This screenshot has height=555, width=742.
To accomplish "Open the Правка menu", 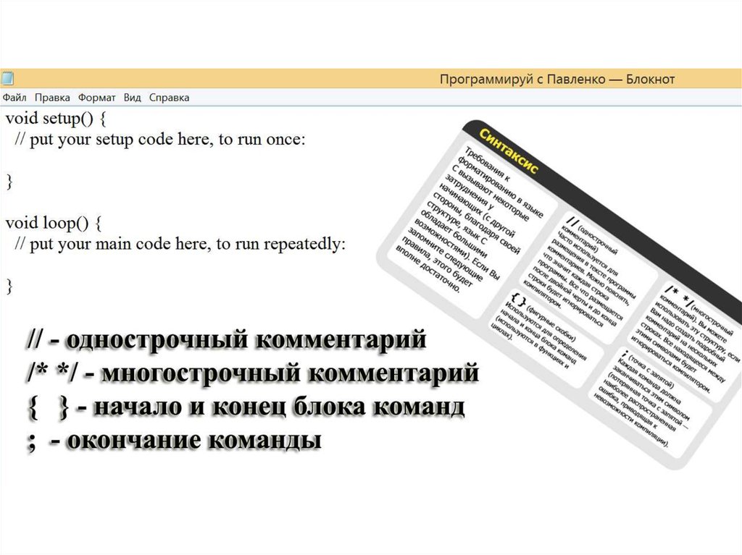I will click(52, 98).
